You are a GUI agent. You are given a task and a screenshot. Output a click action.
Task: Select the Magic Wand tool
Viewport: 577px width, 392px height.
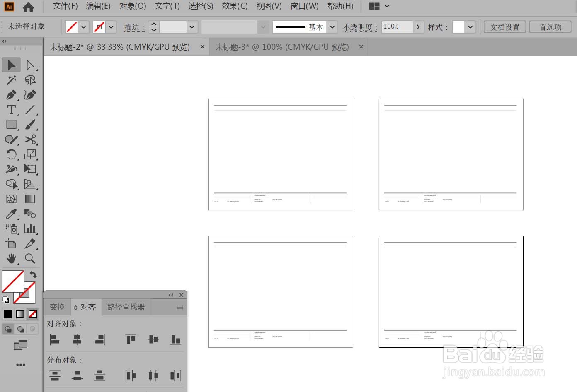(x=11, y=80)
